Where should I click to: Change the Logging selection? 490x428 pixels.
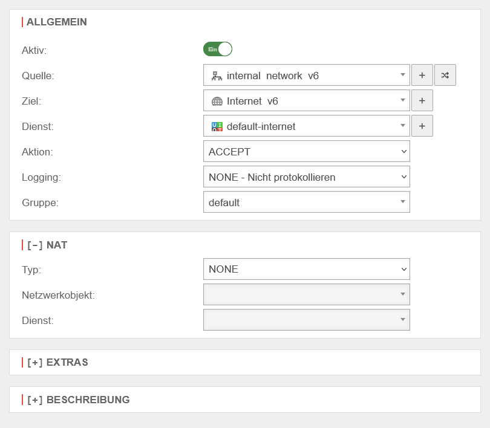pyautogui.click(x=306, y=177)
